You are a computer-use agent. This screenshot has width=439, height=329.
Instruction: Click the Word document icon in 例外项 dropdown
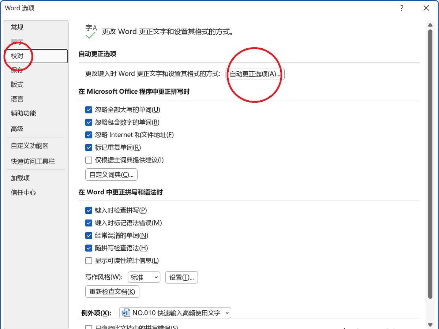(126, 313)
